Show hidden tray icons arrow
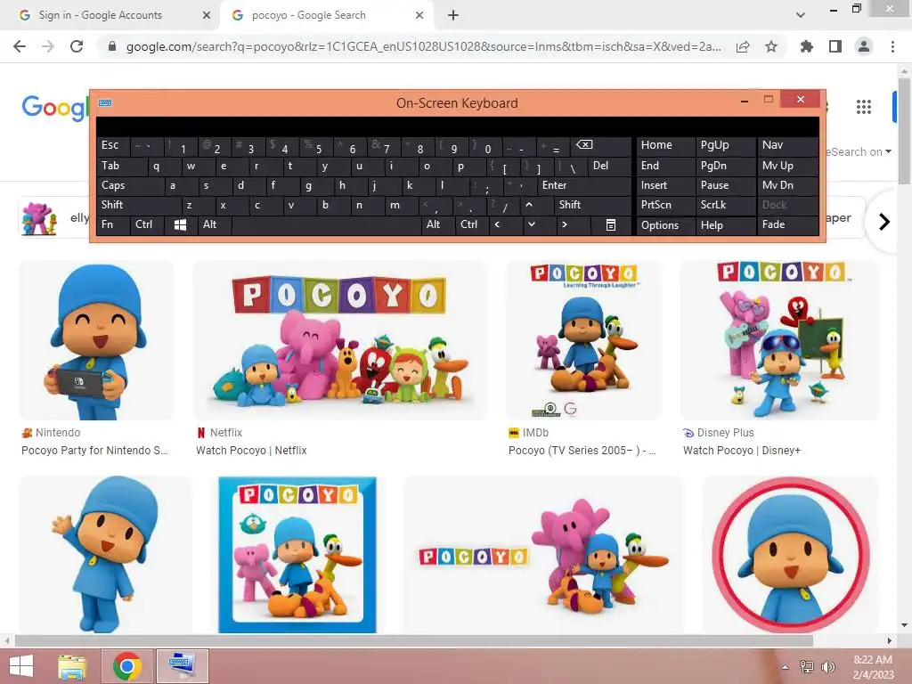The height and width of the screenshot is (684, 912). (x=786, y=667)
